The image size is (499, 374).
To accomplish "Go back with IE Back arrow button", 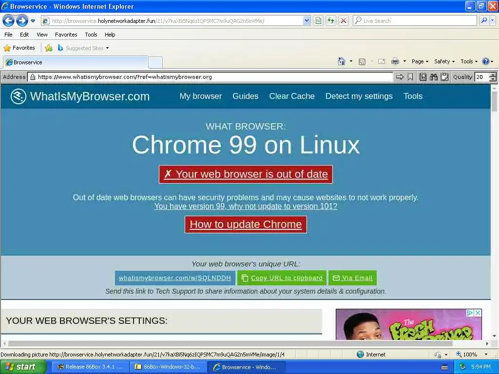I will click(9, 21).
